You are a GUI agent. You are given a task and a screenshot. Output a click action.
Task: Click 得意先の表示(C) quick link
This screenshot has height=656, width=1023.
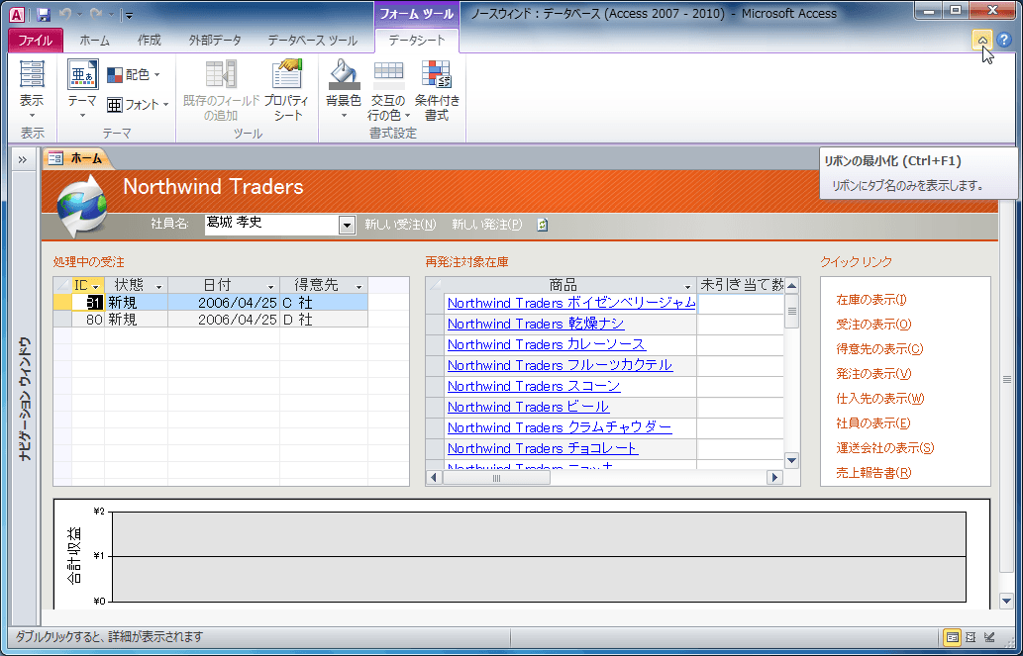[879, 349]
